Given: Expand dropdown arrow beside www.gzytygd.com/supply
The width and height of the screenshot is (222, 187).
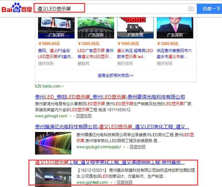Looking at the screenshot, I should (124, 147).
